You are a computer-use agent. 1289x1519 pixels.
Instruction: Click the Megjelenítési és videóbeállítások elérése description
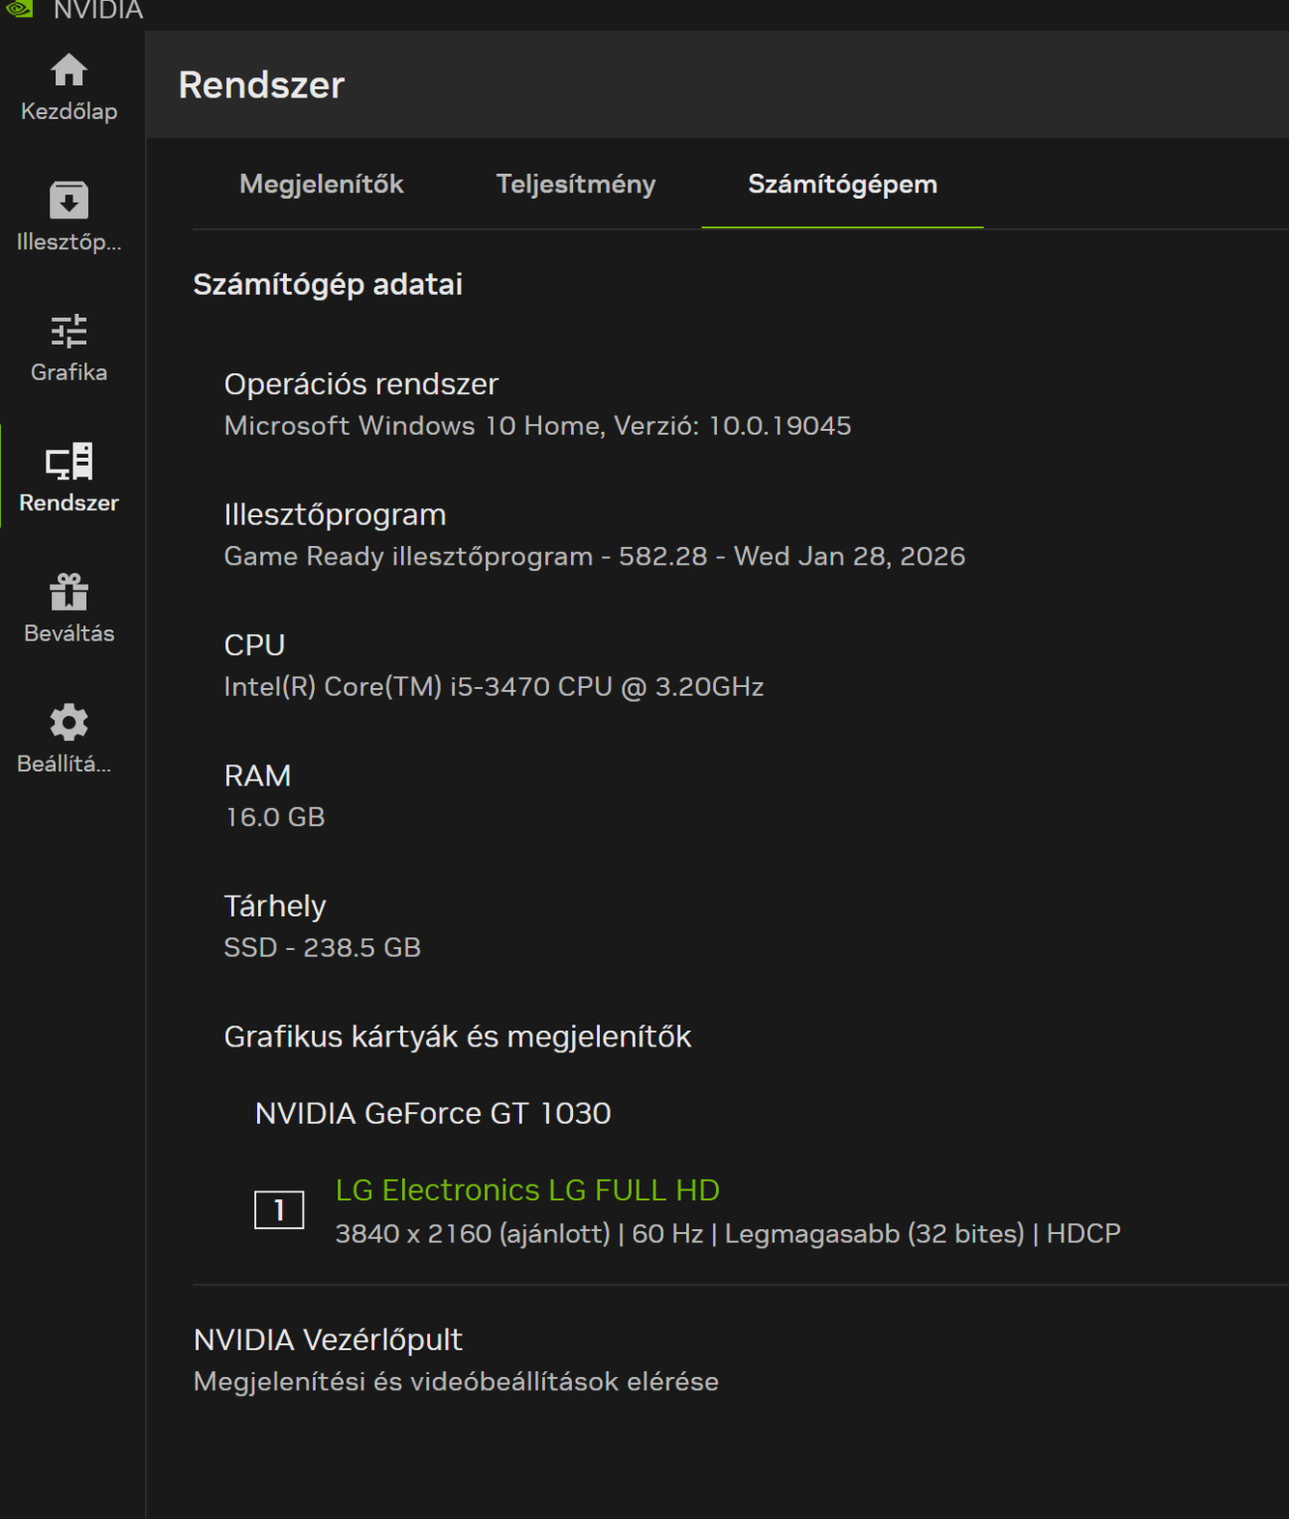tap(456, 1382)
